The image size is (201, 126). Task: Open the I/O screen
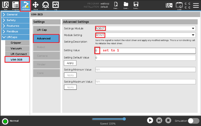pos(45,5)
